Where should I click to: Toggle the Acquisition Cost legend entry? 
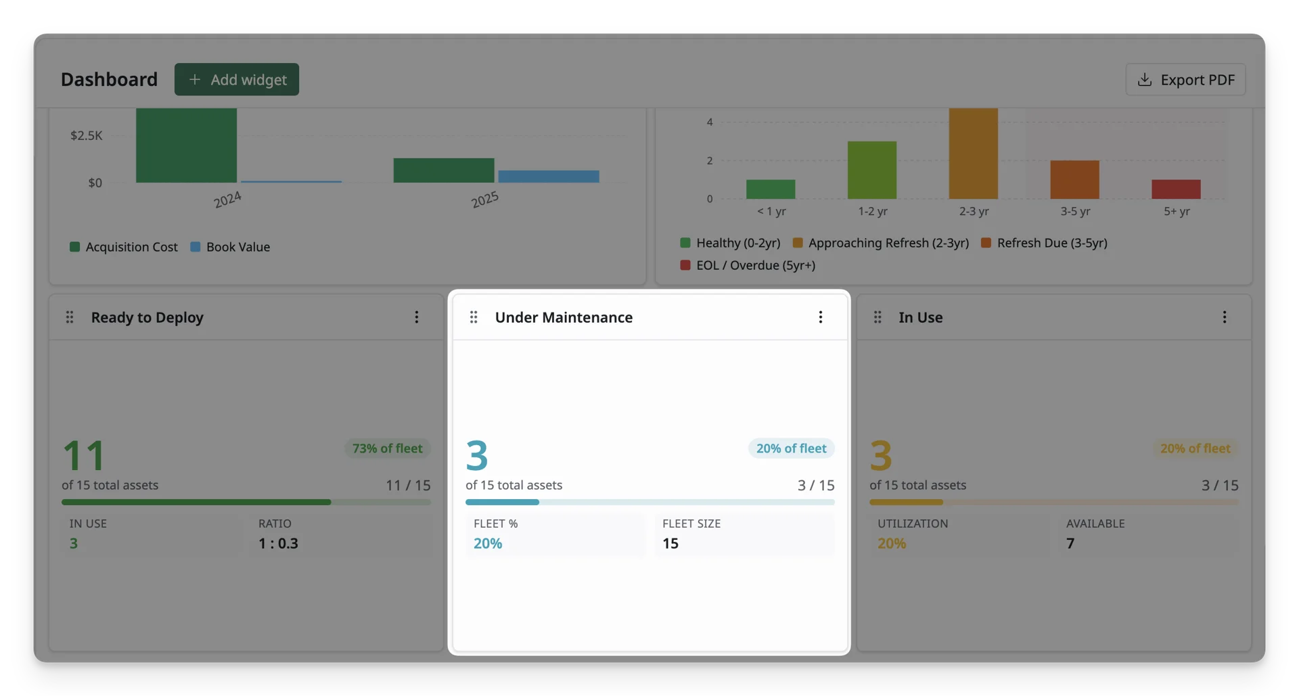124,247
